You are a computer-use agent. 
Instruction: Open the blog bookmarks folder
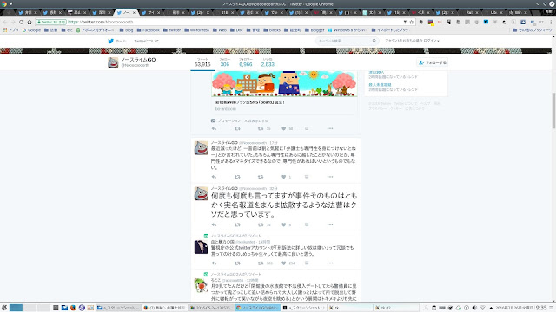(127, 30)
